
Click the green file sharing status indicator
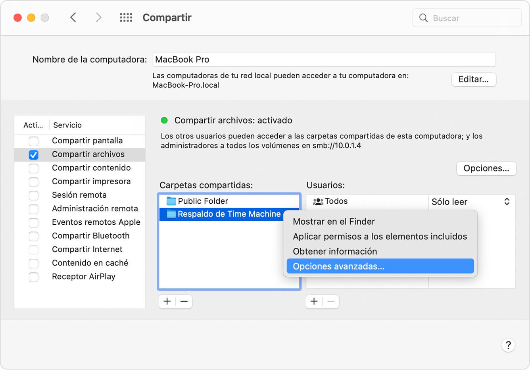pos(164,120)
